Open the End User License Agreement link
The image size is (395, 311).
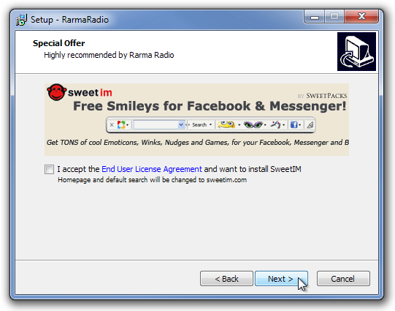click(x=152, y=169)
